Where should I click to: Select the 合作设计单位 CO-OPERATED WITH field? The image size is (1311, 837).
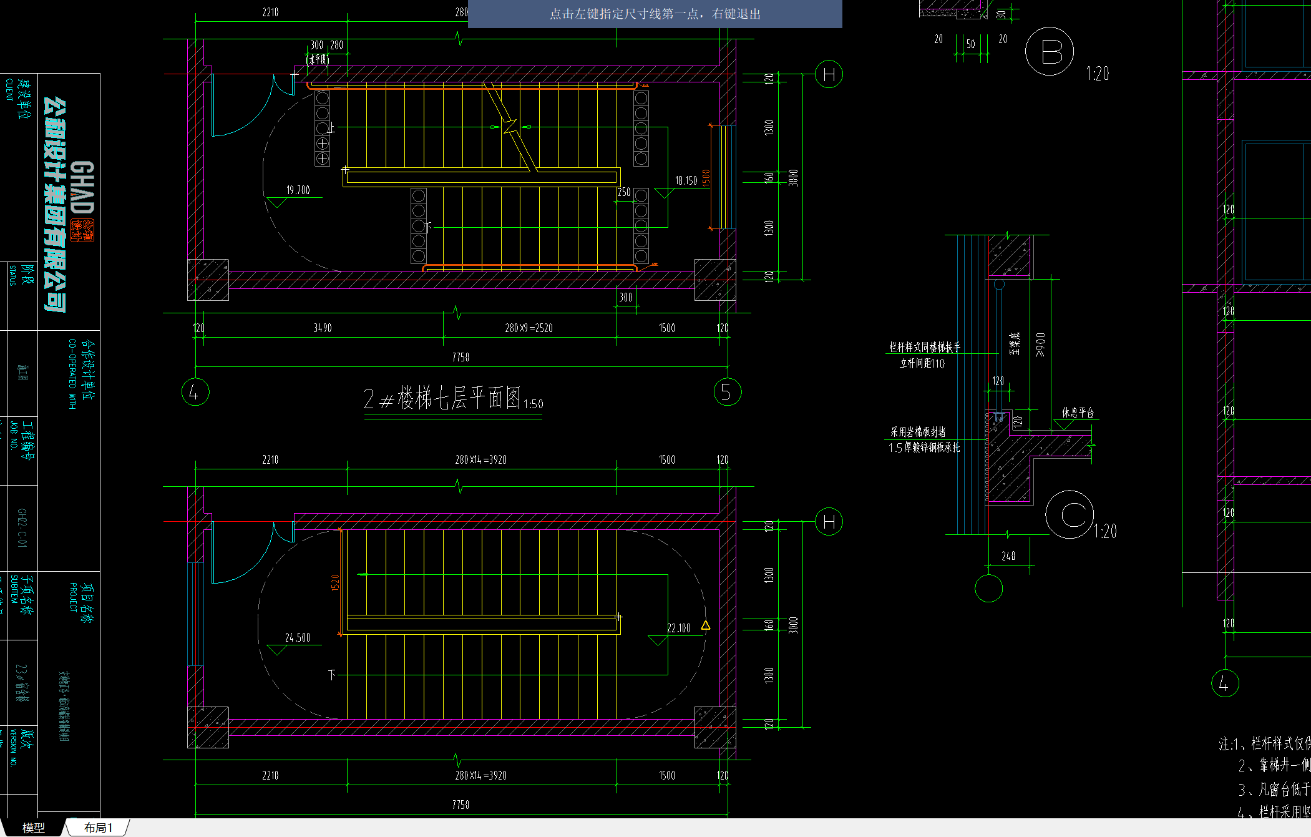(81, 374)
